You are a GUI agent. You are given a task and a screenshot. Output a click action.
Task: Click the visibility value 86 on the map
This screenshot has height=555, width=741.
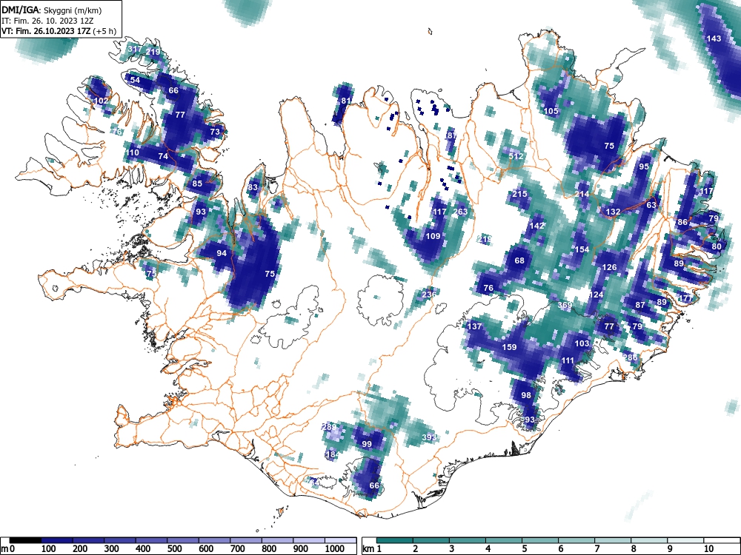click(682, 222)
